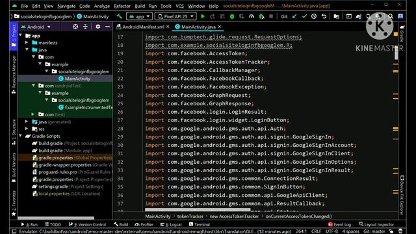Run the app with green play button
Viewport: 416px width, 234px height.
[203, 16]
